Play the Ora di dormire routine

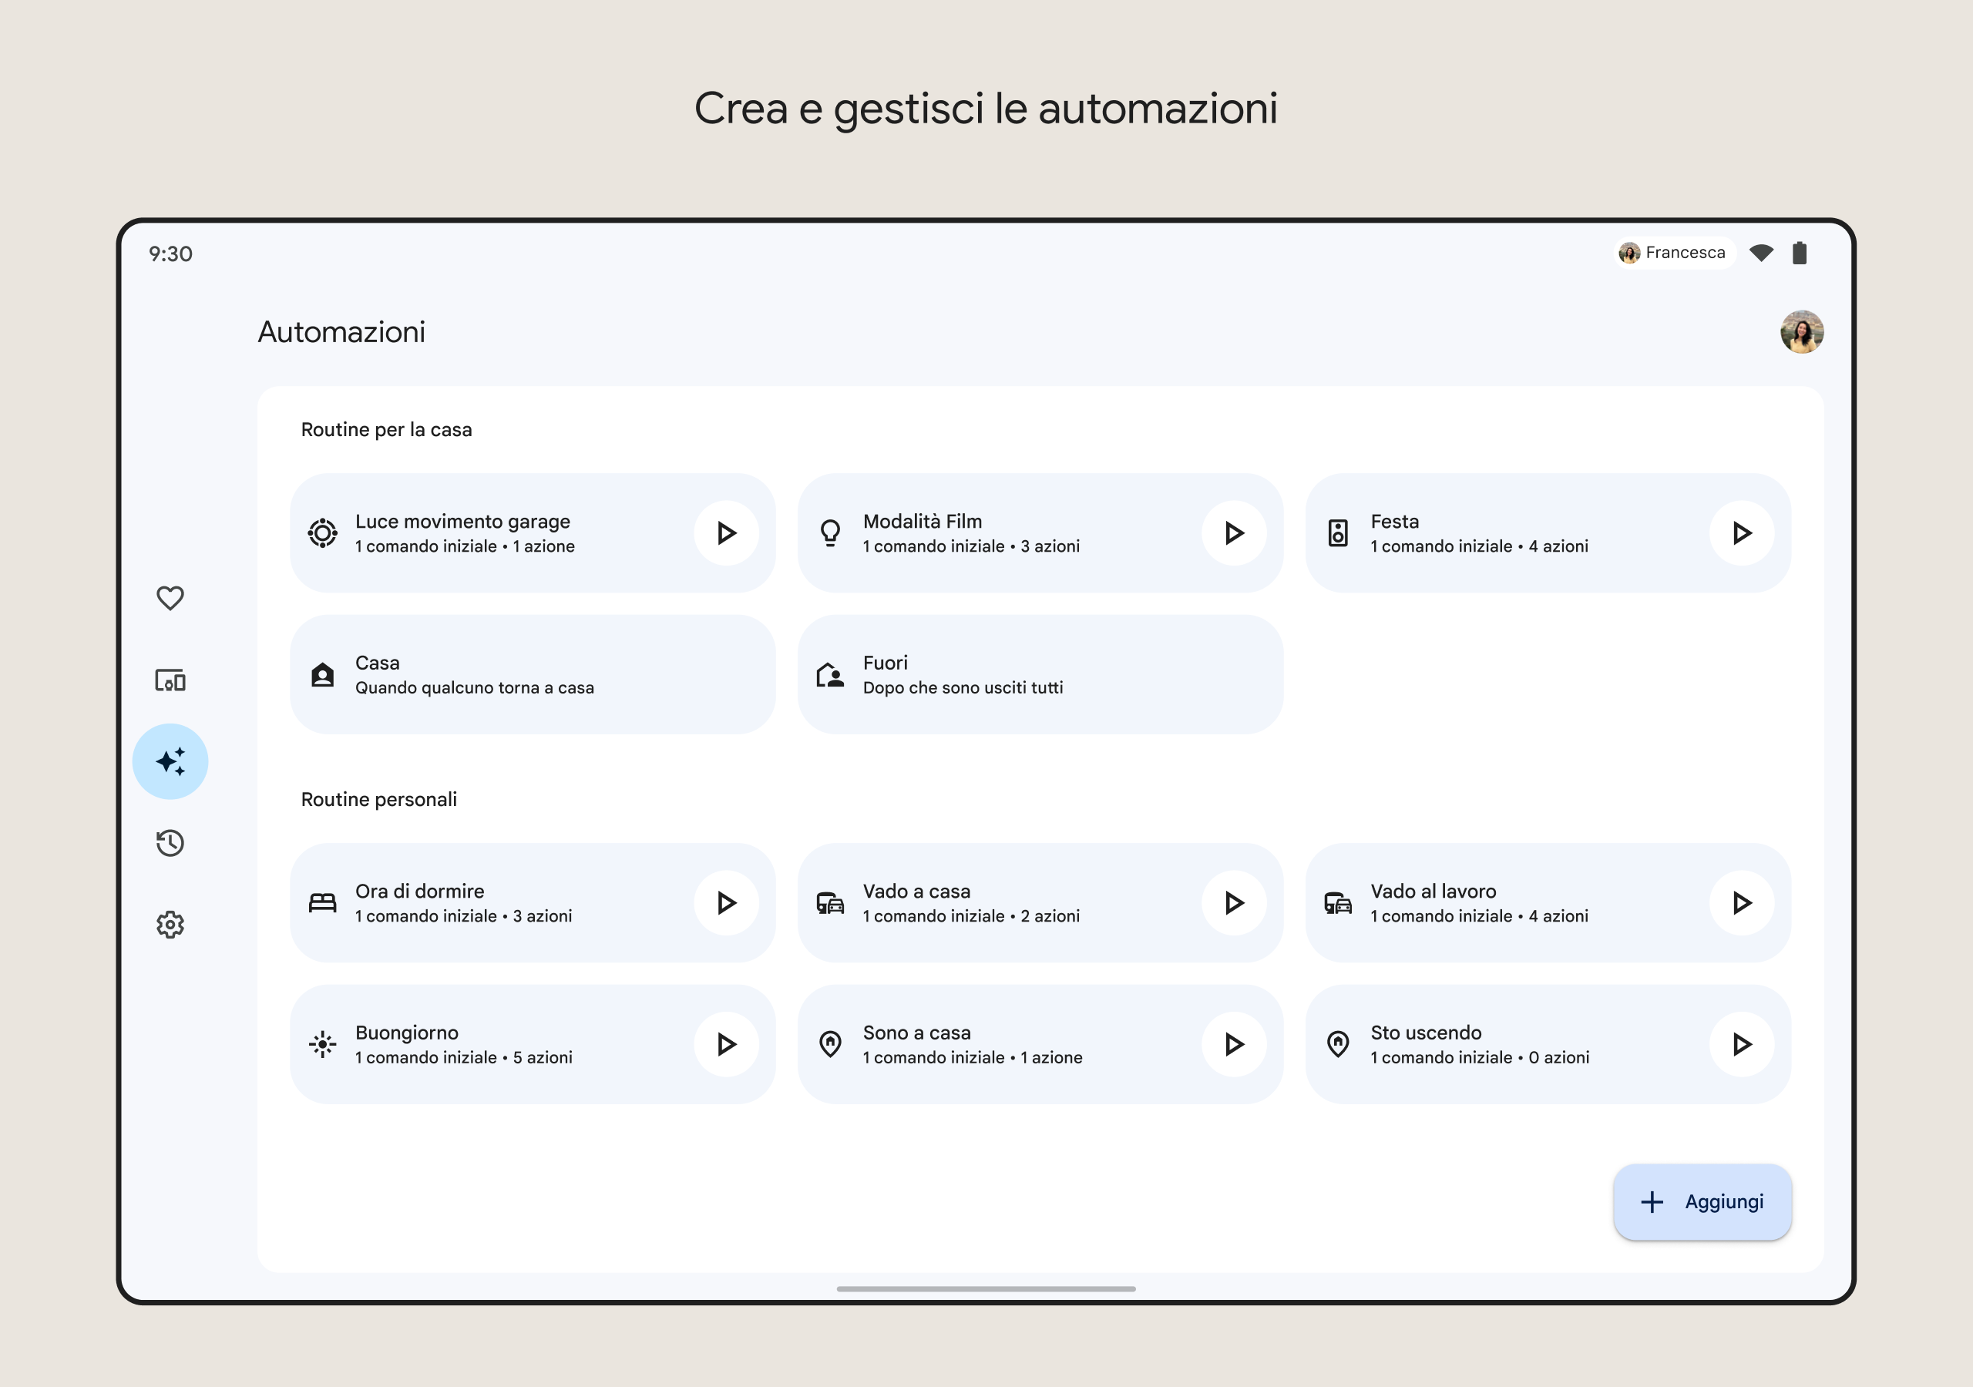pyautogui.click(x=726, y=902)
